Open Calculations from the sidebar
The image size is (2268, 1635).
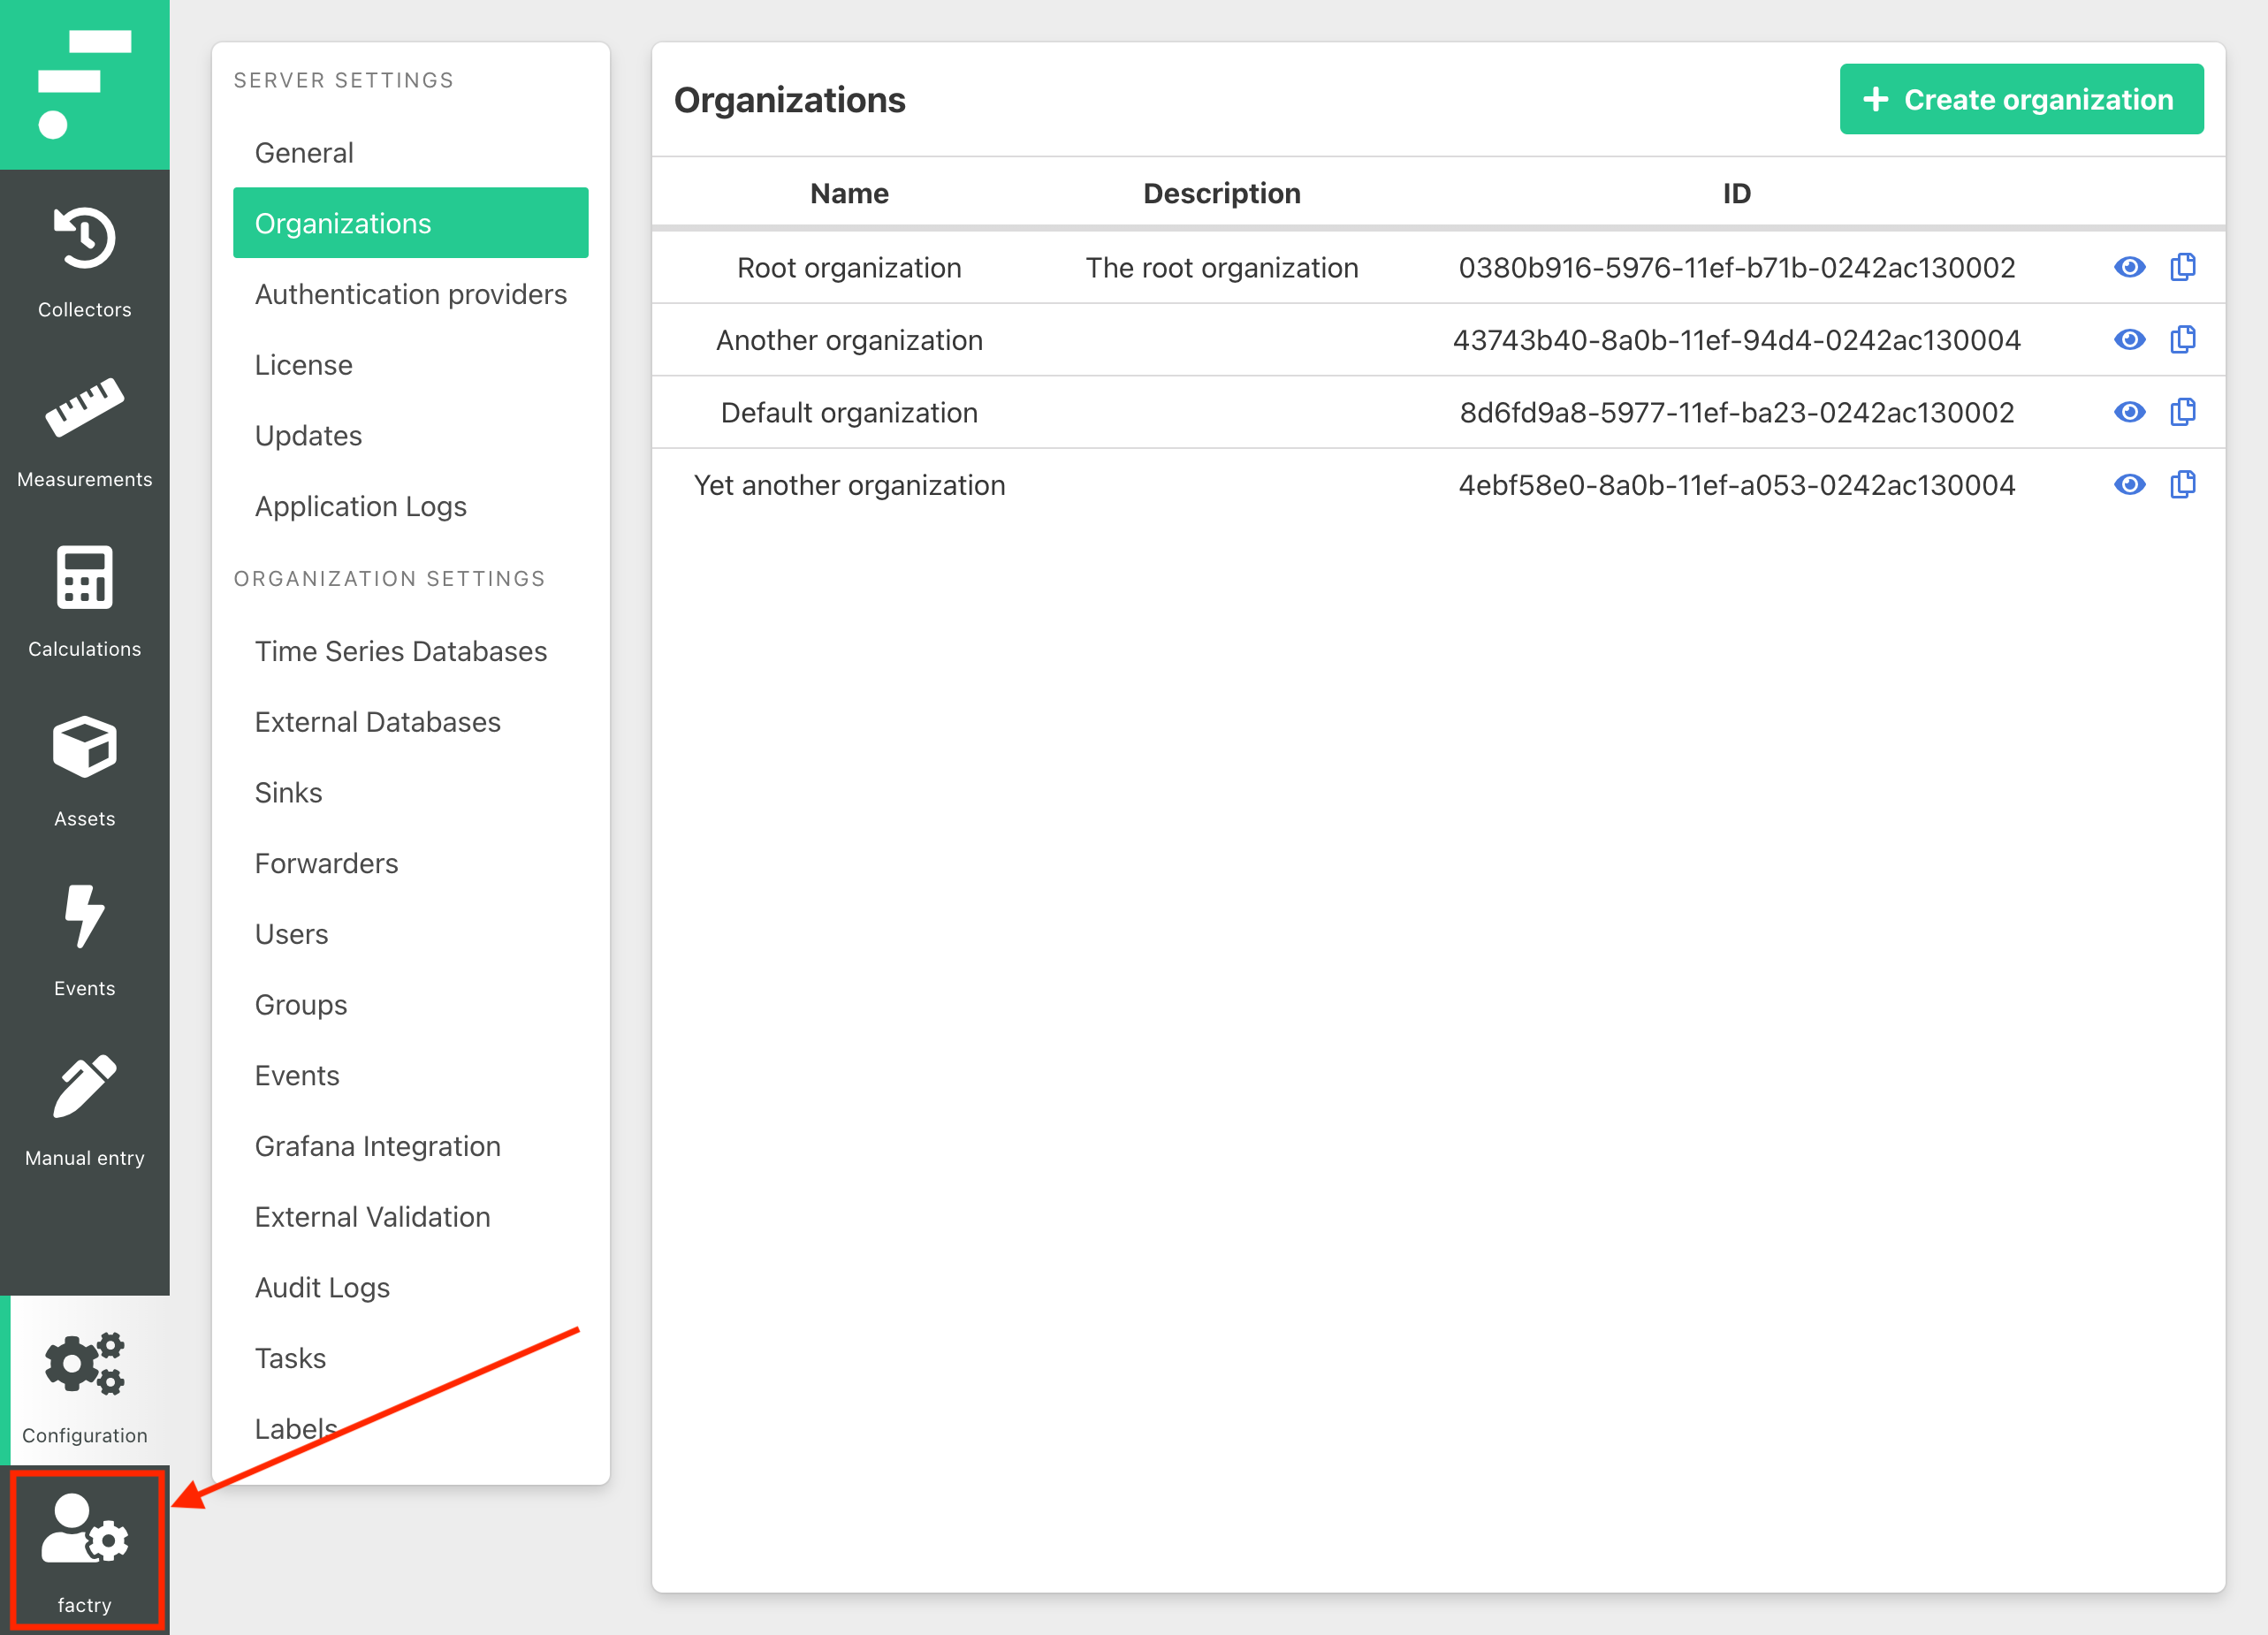pos(84,602)
